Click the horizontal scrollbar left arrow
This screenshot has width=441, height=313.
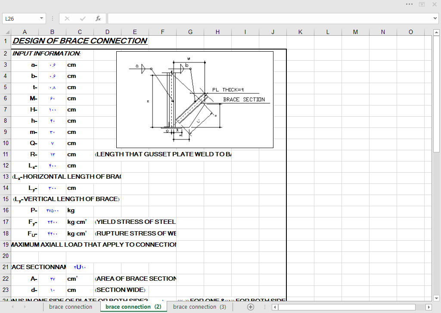[275, 307]
